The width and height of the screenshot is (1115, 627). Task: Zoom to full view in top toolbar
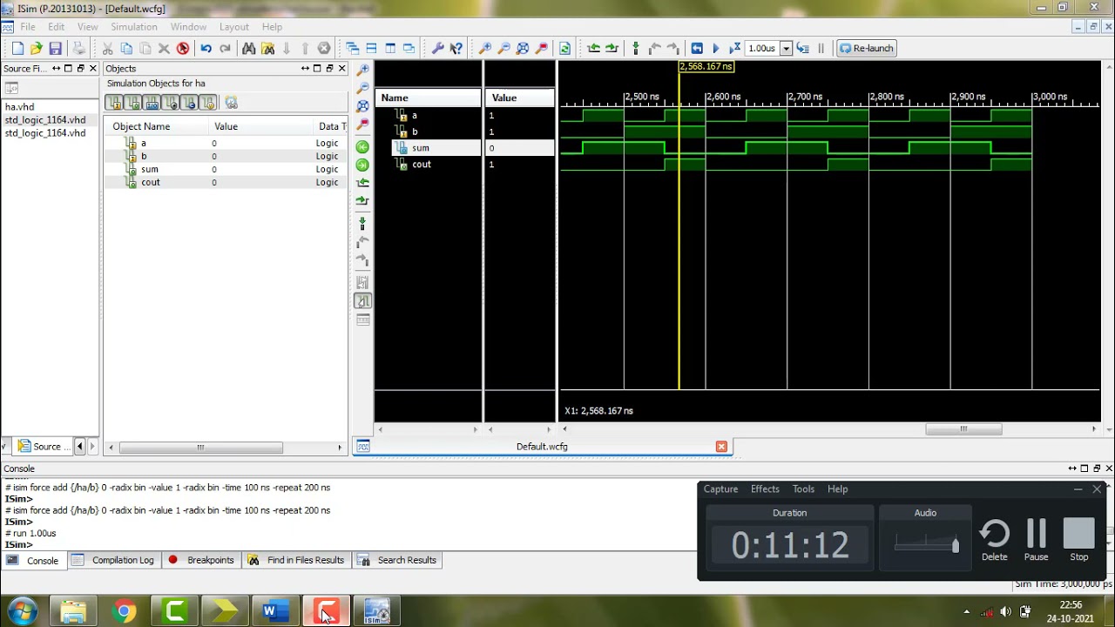tap(523, 49)
